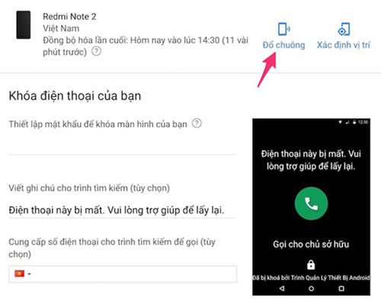
Task: Click the lock icon in phone preview
Action: [311, 264]
